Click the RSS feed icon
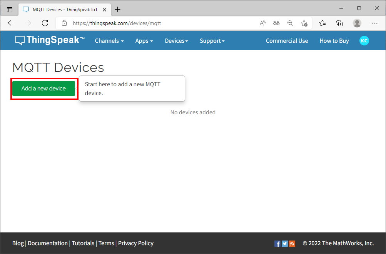This screenshot has height=254, width=386. [x=292, y=244]
